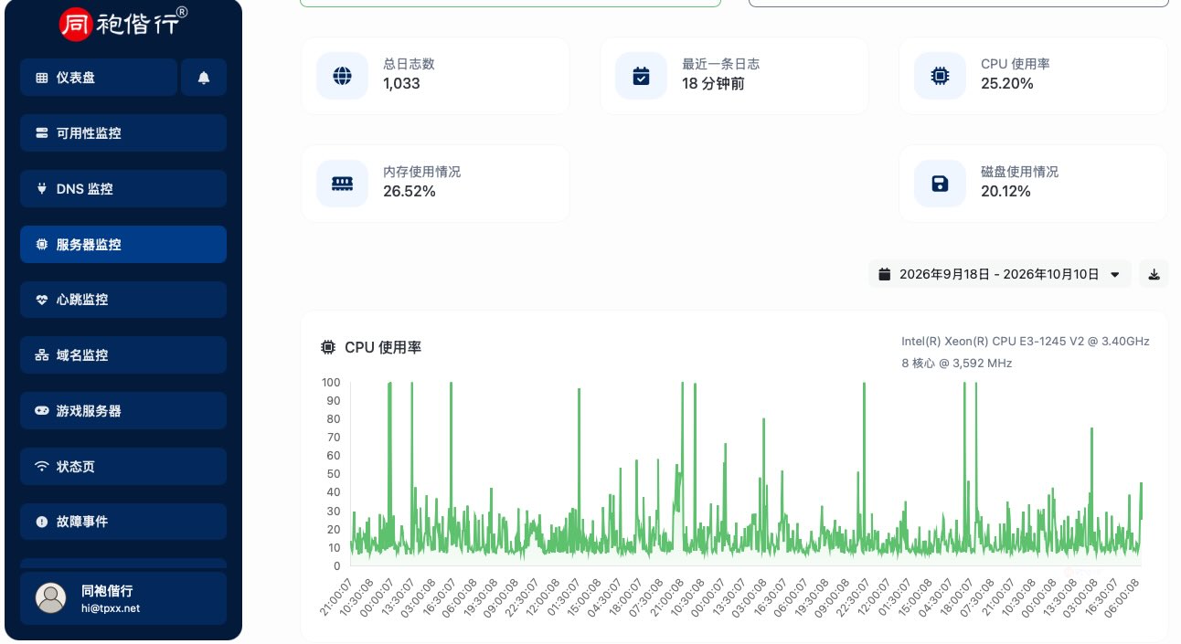Click the globe icon for 总日志数
Image resolution: width=1181 pixels, height=644 pixels.
343,76
